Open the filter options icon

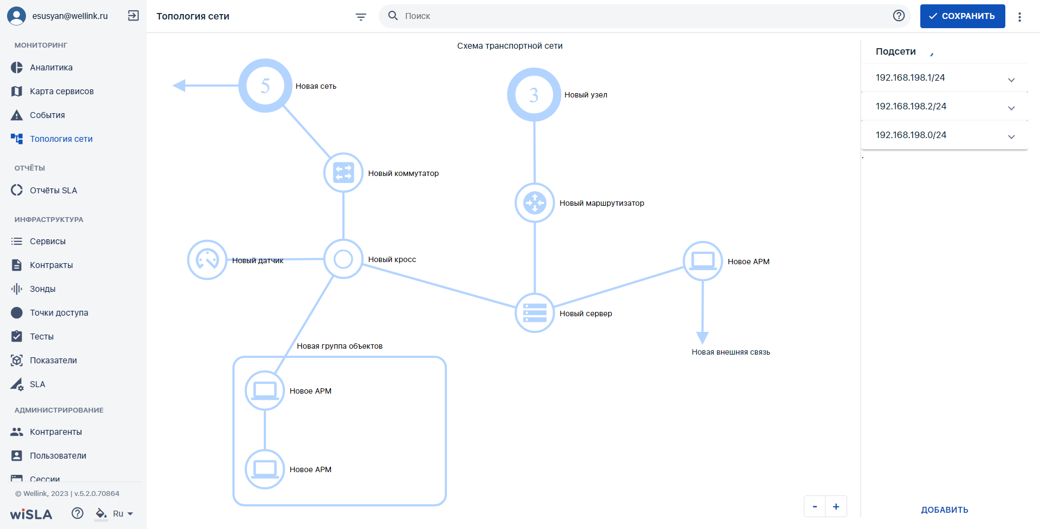(361, 17)
